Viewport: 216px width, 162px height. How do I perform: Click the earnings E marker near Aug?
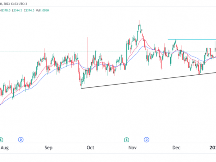pos(2,139)
